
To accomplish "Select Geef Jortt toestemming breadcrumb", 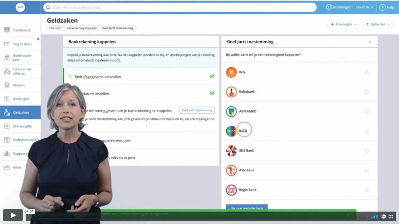I will click(118, 28).
